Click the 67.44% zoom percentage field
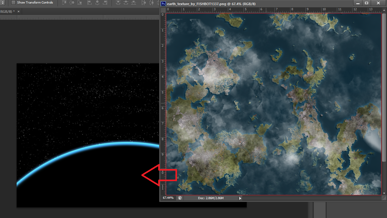Image resolution: width=387 pixels, height=218 pixels. pyautogui.click(x=169, y=198)
